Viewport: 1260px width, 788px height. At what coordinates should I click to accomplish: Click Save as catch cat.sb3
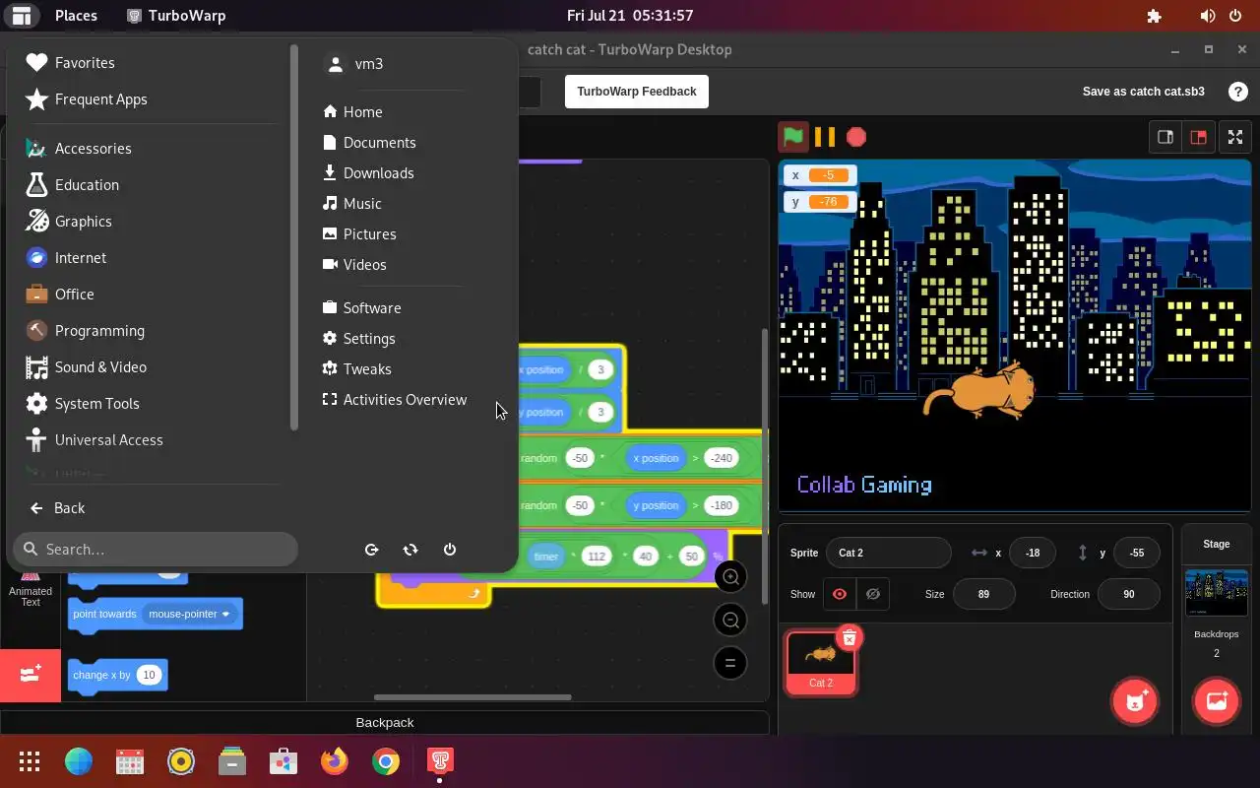click(1143, 92)
